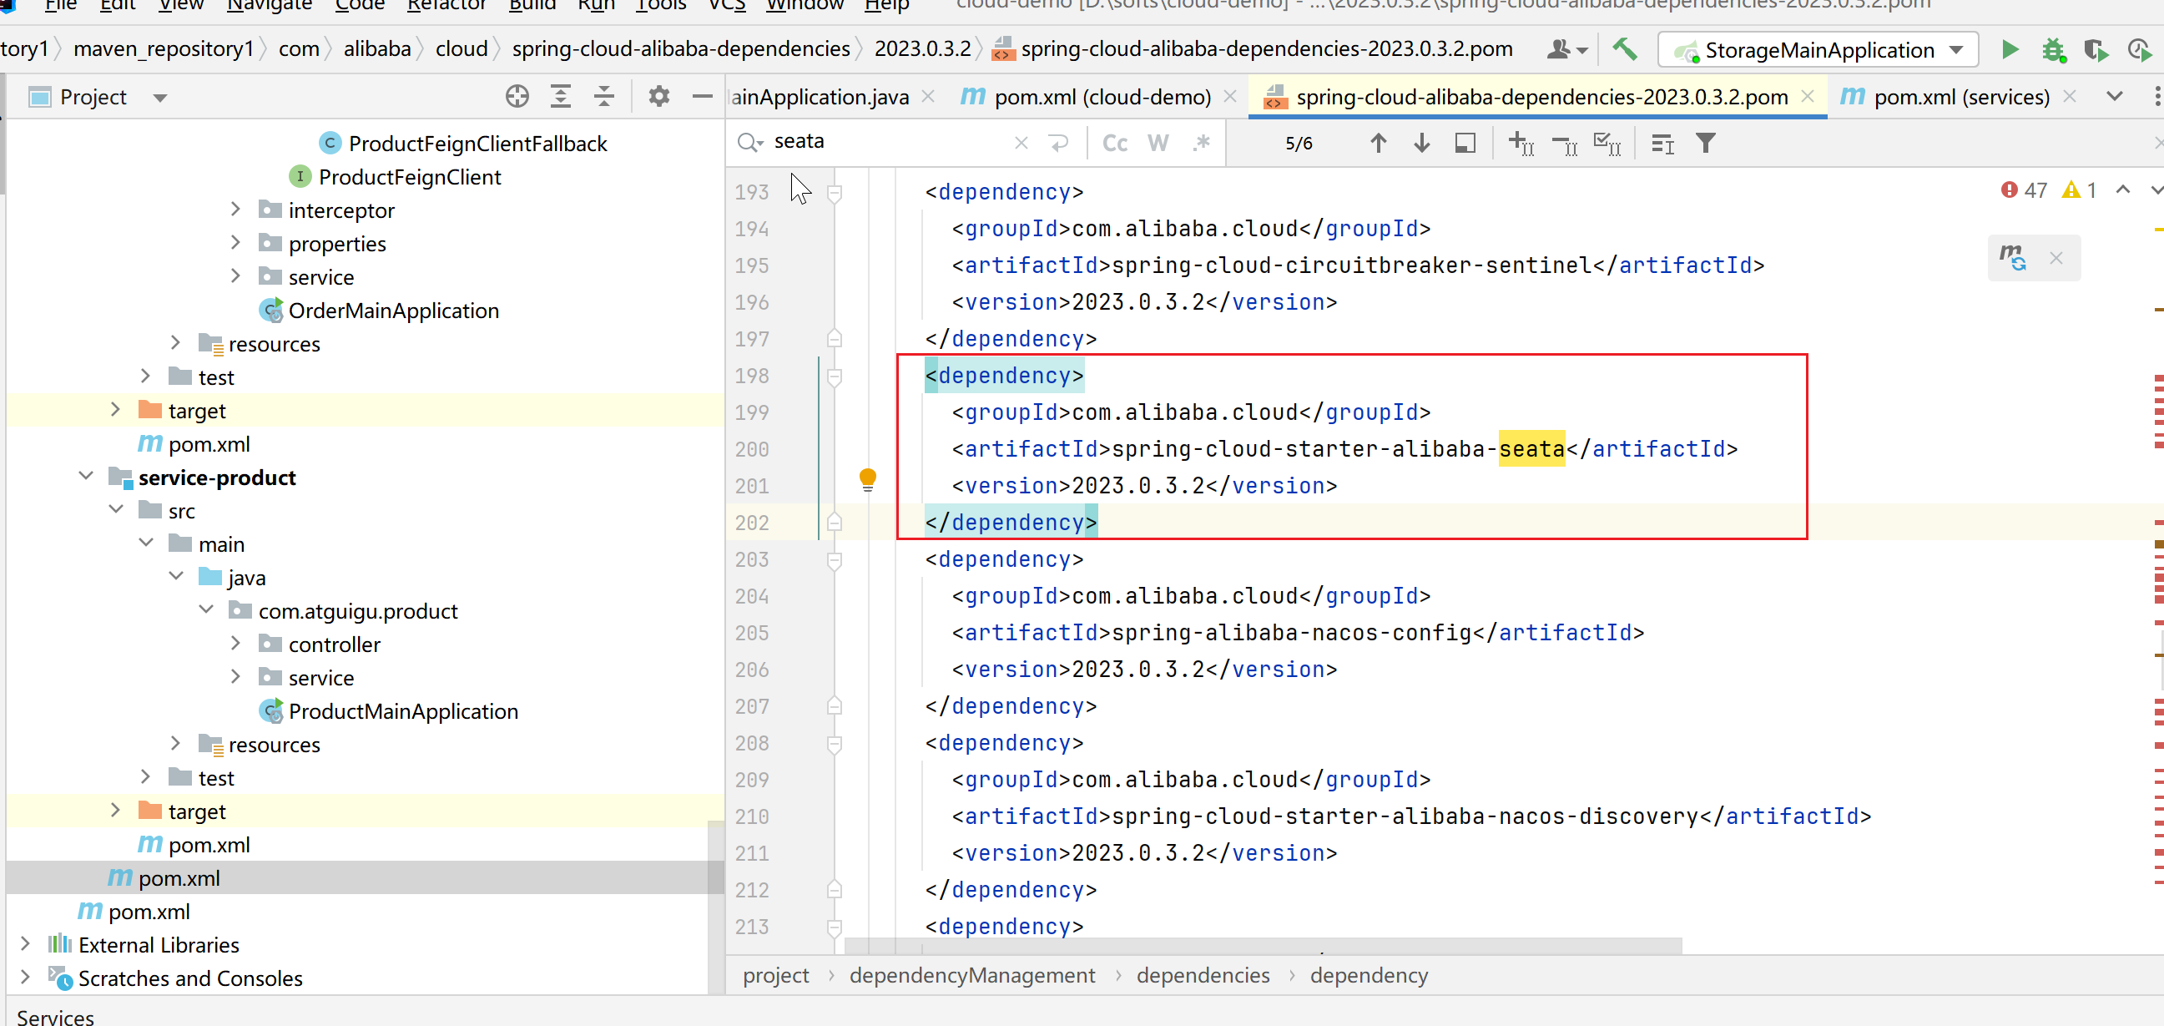This screenshot has width=2164, height=1026.
Task: Expand the interceptor folder
Action: coord(236,210)
